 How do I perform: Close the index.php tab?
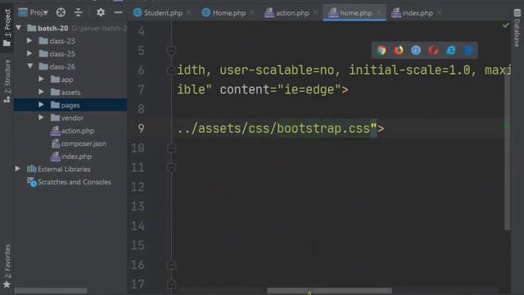(439, 13)
